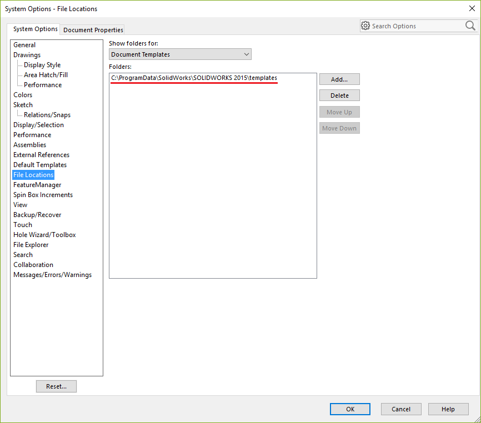Select FeatureManager in the options tree
The image size is (481, 423).
(37, 185)
